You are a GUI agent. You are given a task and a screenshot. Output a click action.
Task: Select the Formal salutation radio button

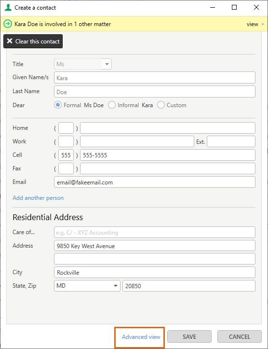[58, 105]
